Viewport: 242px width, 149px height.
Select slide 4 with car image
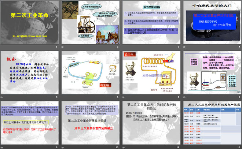pos(212,22)
